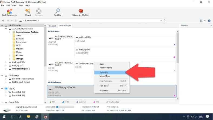
Task: Click the Find File magnifier icon
Action: (x=58, y=11)
